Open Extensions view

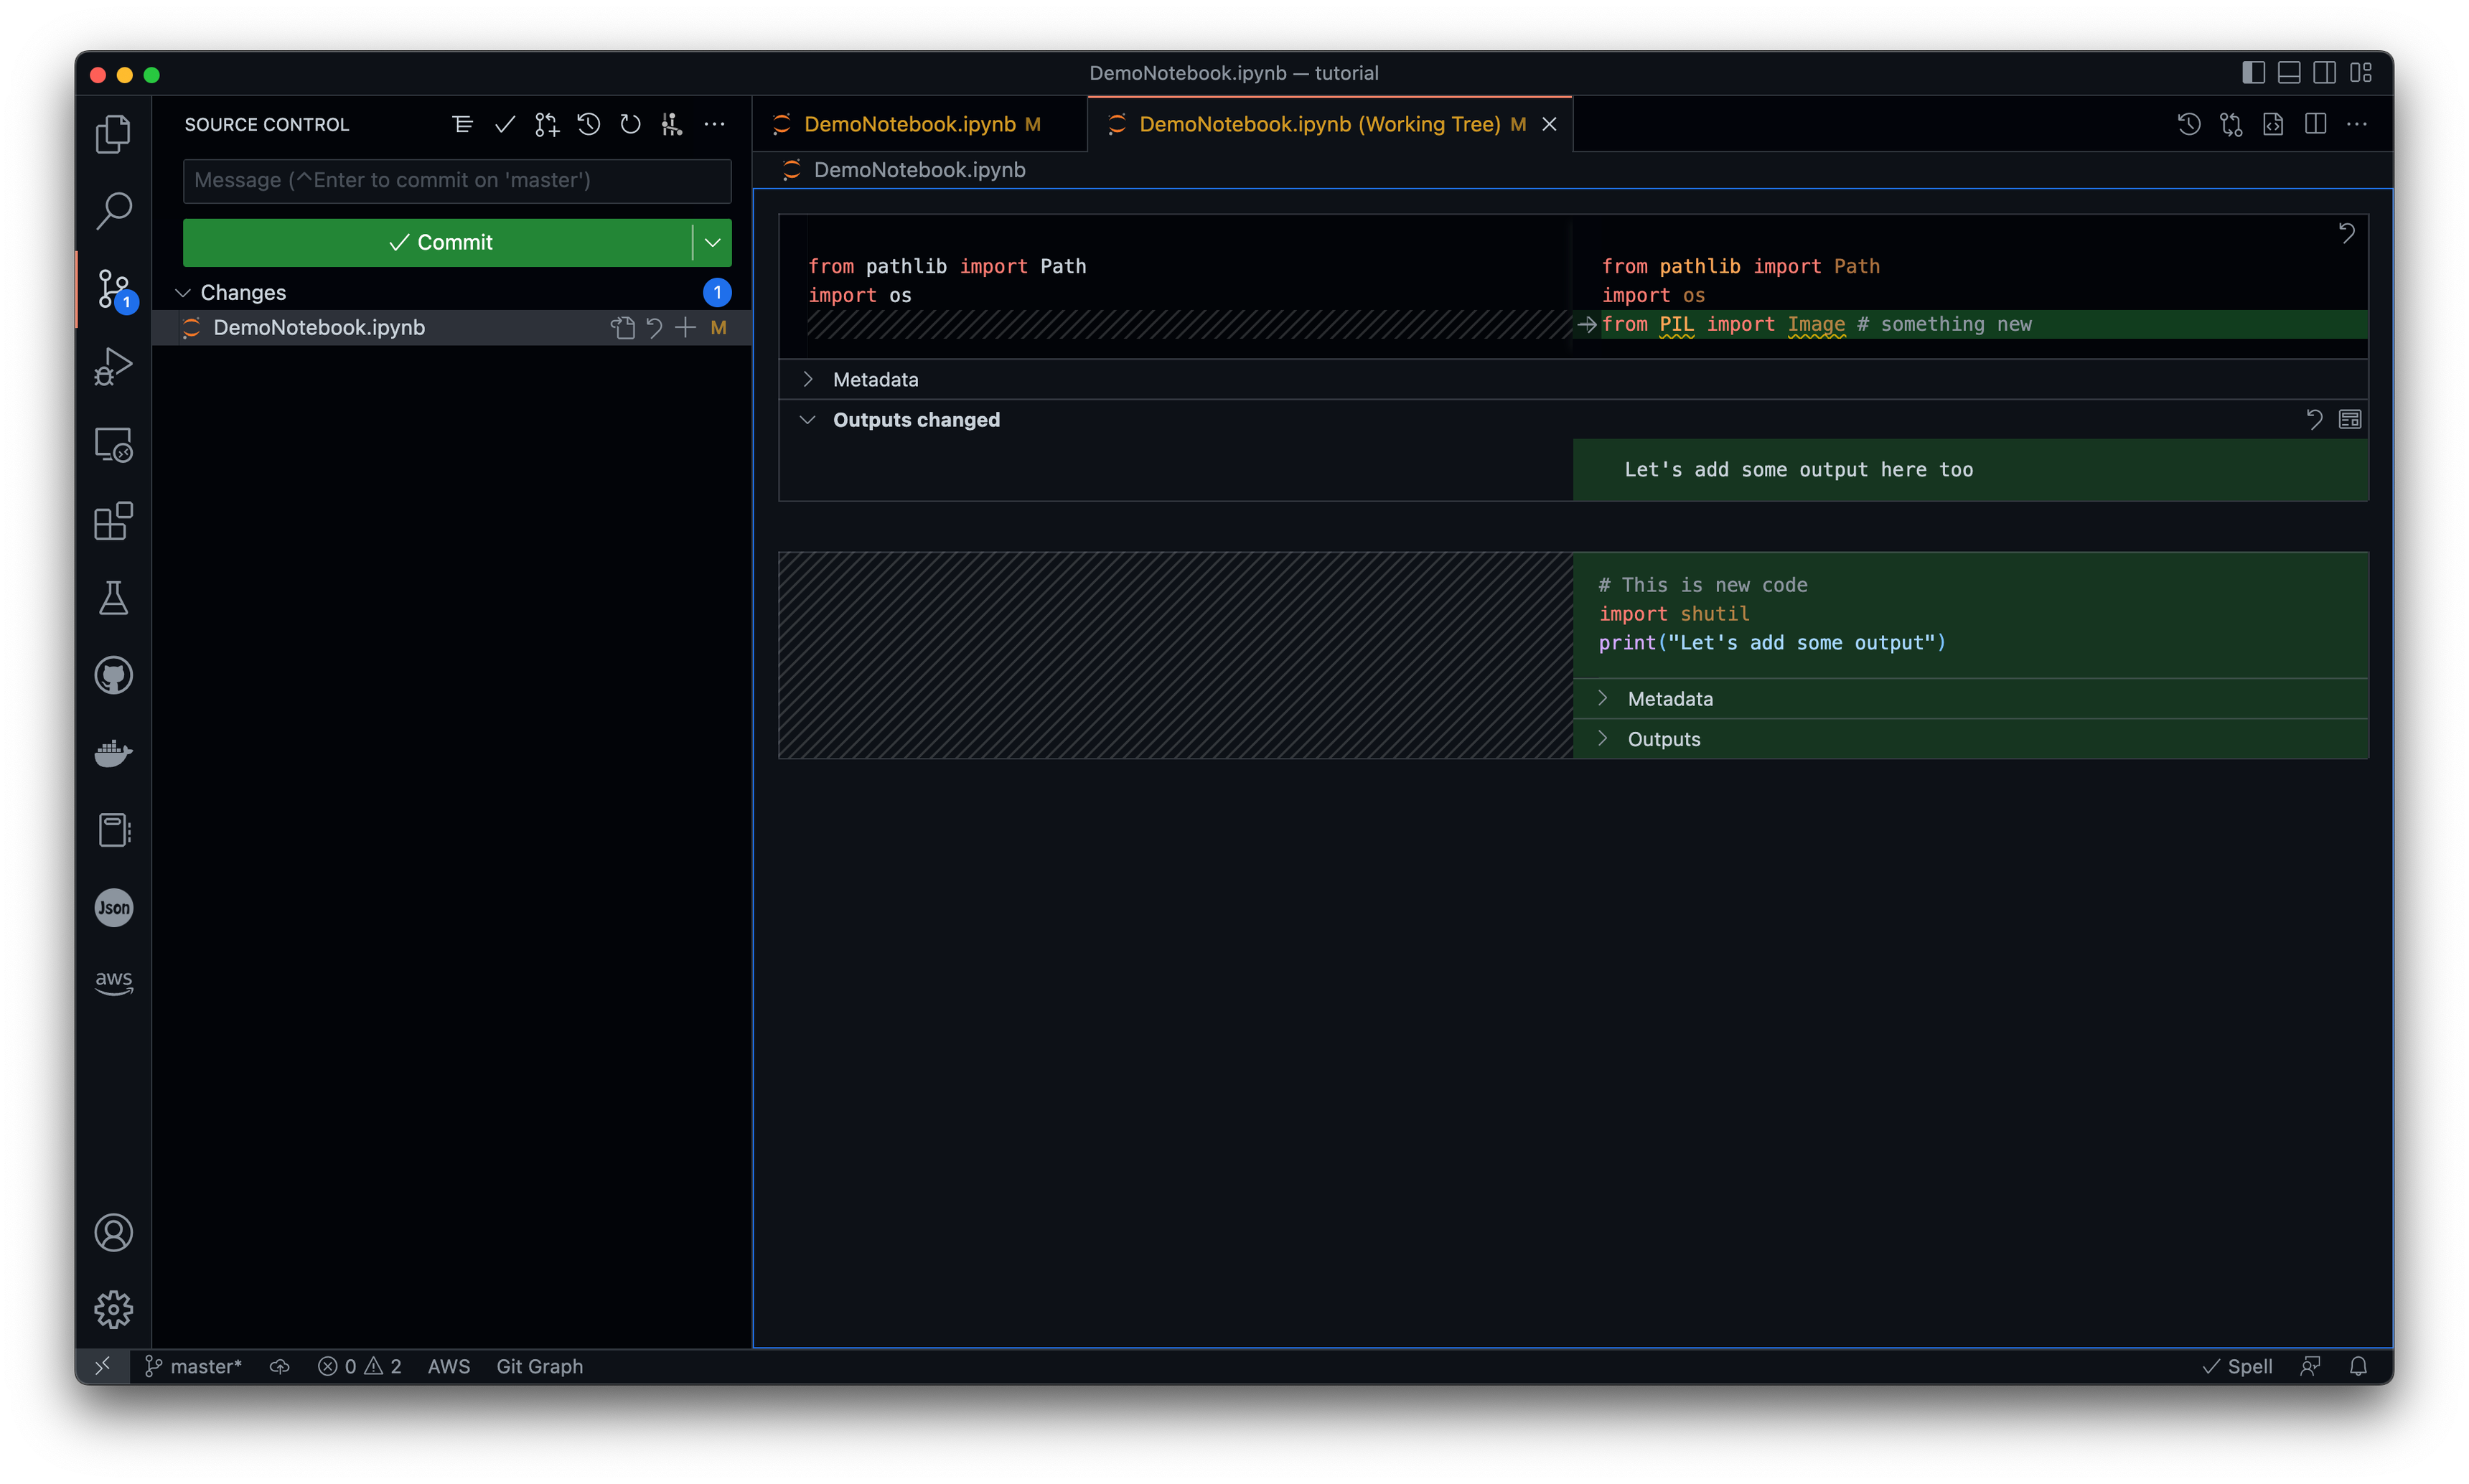click(113, 521)
